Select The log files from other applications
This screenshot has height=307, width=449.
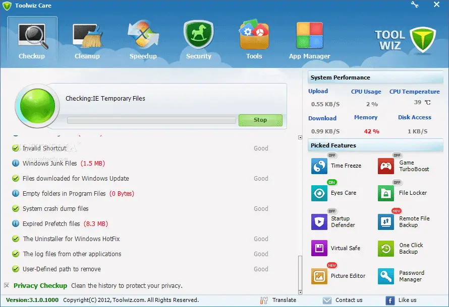pos(140,254)
